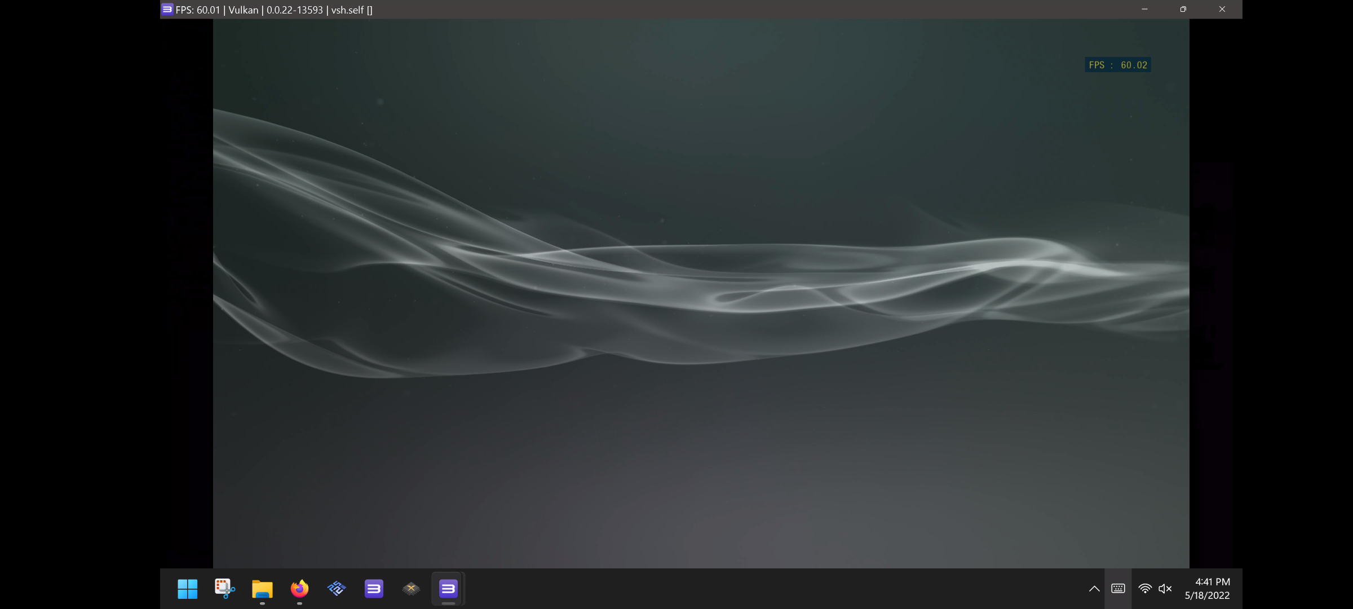Select the Wi-Fi icon in the system tray
1353x609 pixels.
pyautogui.click(x=1145, y=588)
